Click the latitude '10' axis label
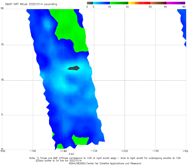This screenshot has width=188, height=165. (x=2, y=80)
